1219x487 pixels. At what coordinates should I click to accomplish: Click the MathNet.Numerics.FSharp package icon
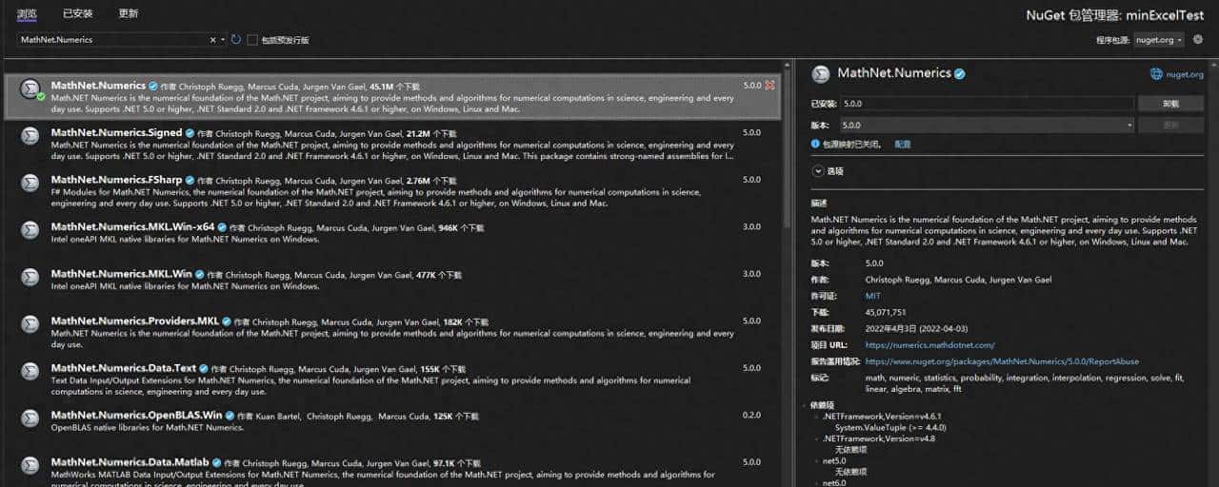(x=30, y=183)
